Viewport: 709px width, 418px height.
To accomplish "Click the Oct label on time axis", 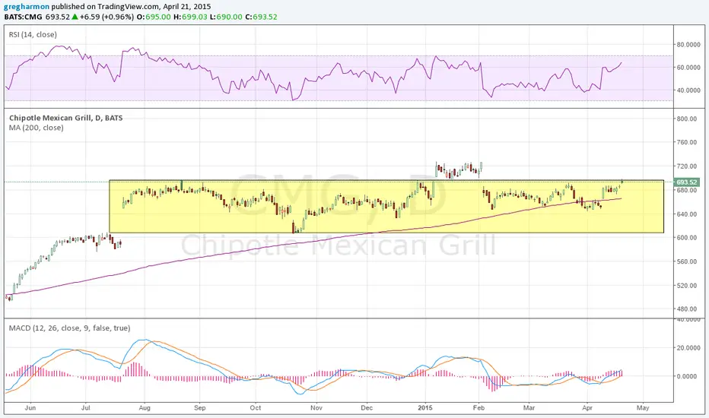I will (x=256, y=407).
